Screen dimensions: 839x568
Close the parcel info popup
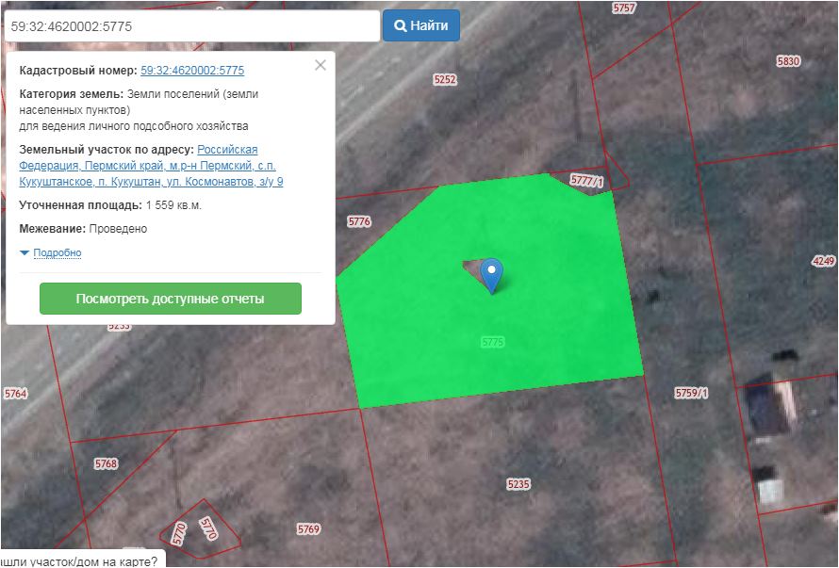[x=321, y=65]
